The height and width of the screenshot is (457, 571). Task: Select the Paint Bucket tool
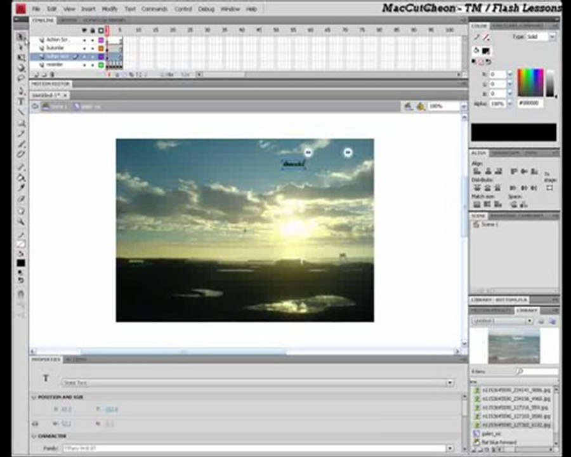pos(21,178)
